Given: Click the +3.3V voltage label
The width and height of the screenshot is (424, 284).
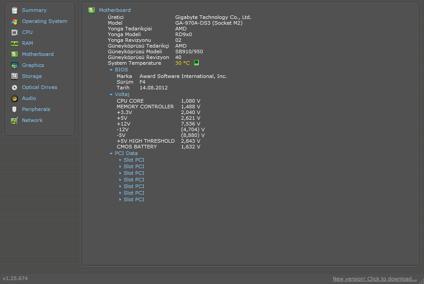Looking at the screenshot, I should click(x=125, y=112).
